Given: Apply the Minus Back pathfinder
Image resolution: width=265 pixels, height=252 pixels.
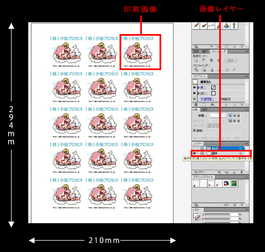Looking at the screenshot, I should point(234,69).
